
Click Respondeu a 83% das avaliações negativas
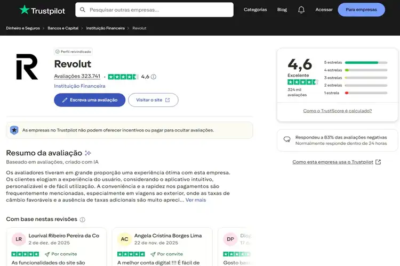click(x=341, y=137)
